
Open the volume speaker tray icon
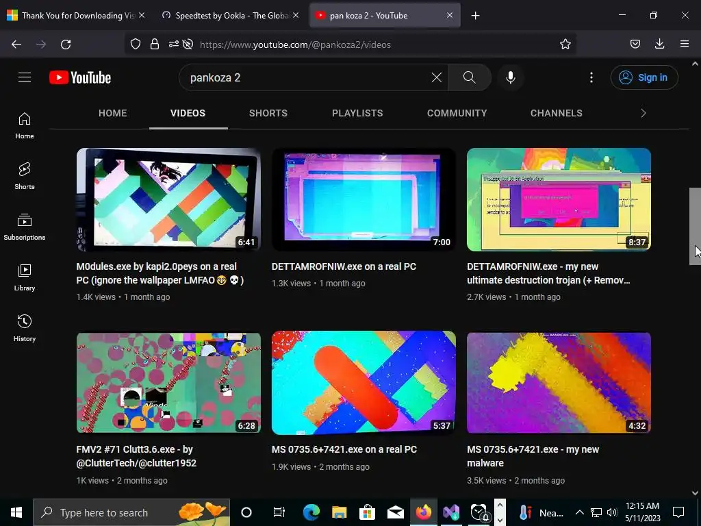[612, 512]
